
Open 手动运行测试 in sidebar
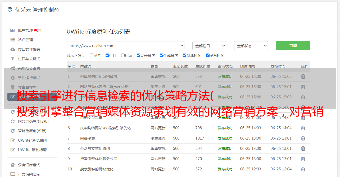tap(29, 78)
